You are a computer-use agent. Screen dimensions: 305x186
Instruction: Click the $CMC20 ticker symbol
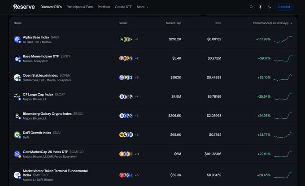76,152
